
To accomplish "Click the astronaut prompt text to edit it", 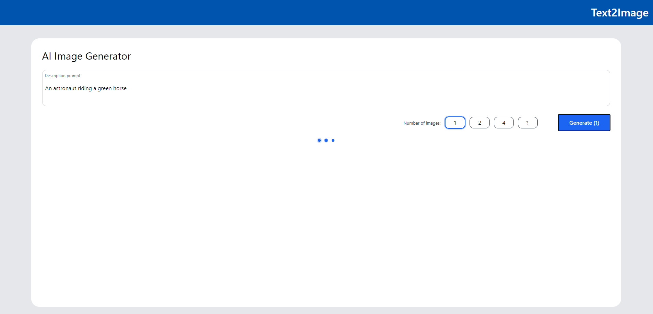I will pyautogui.click(x=86, y=88).
